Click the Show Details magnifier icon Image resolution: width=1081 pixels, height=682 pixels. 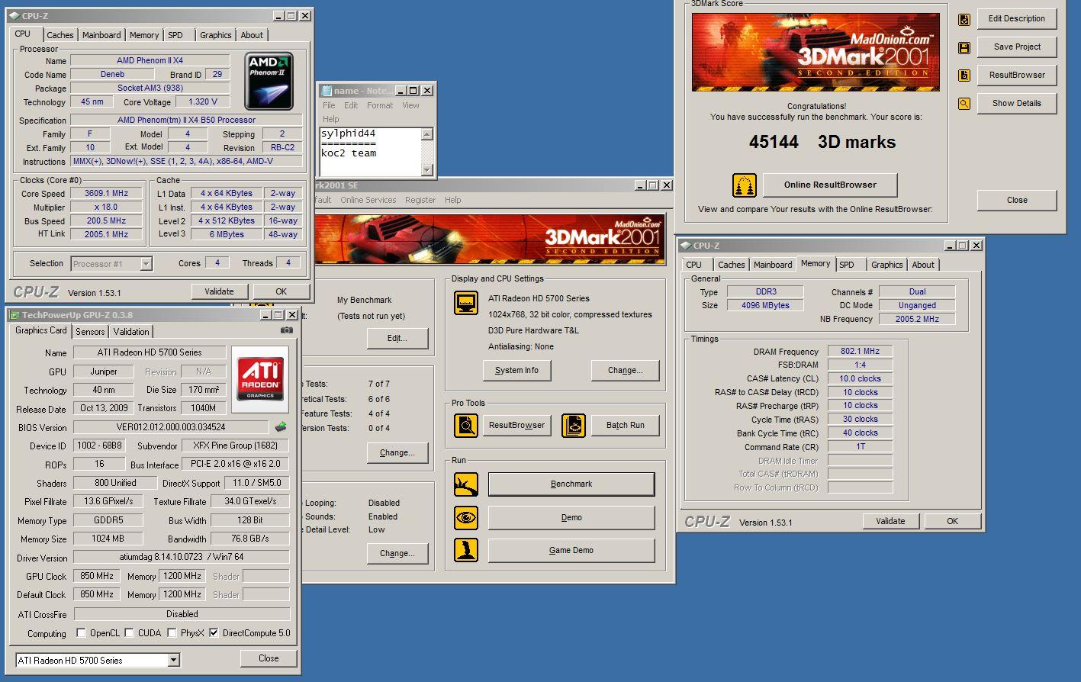coord(964,104)
